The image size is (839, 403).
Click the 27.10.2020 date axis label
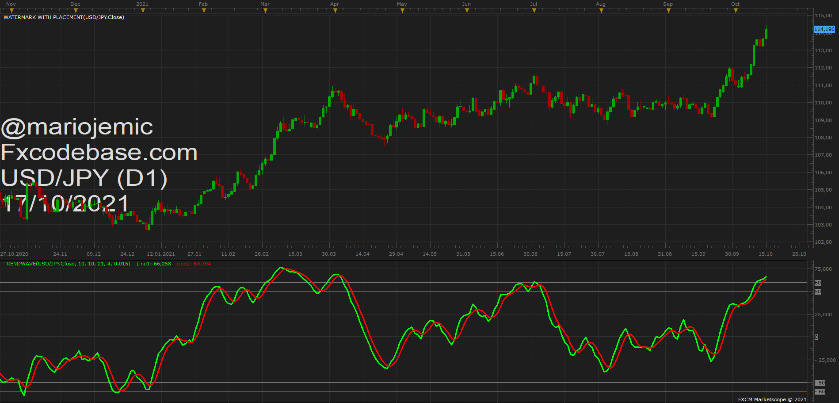pyautogui.click(x=14, y=254)
